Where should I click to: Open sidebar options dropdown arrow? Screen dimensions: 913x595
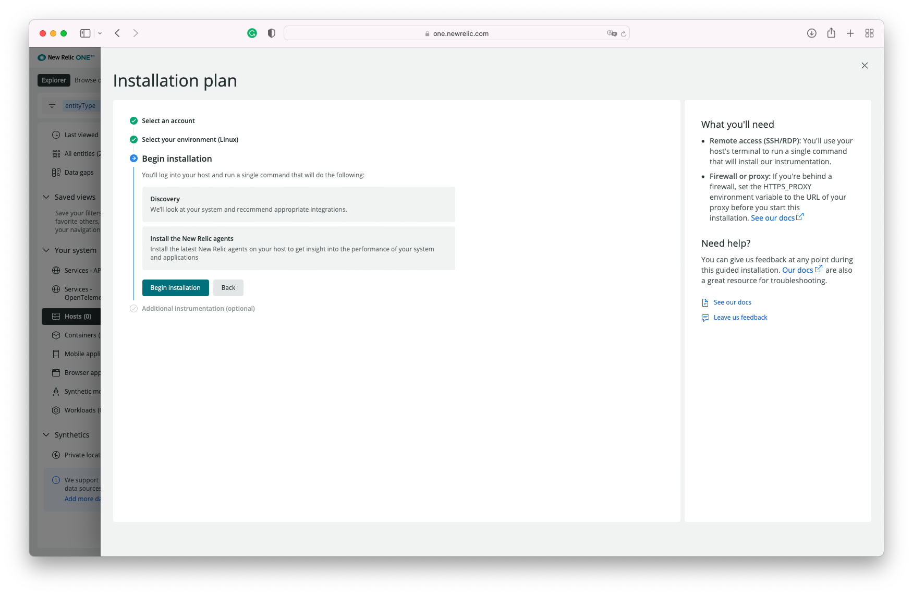click(x=100, y=33)
